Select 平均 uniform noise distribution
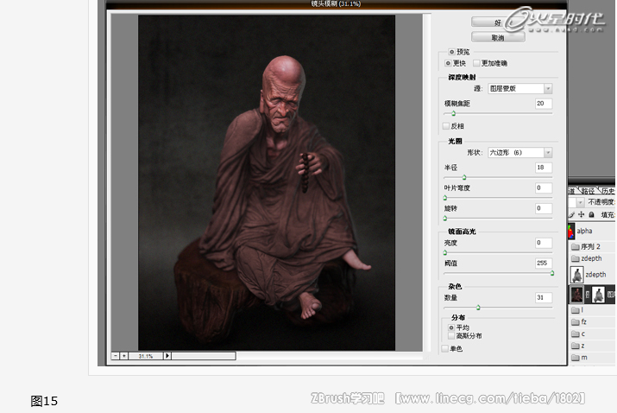The image size is (617, 413). [451, 327]
